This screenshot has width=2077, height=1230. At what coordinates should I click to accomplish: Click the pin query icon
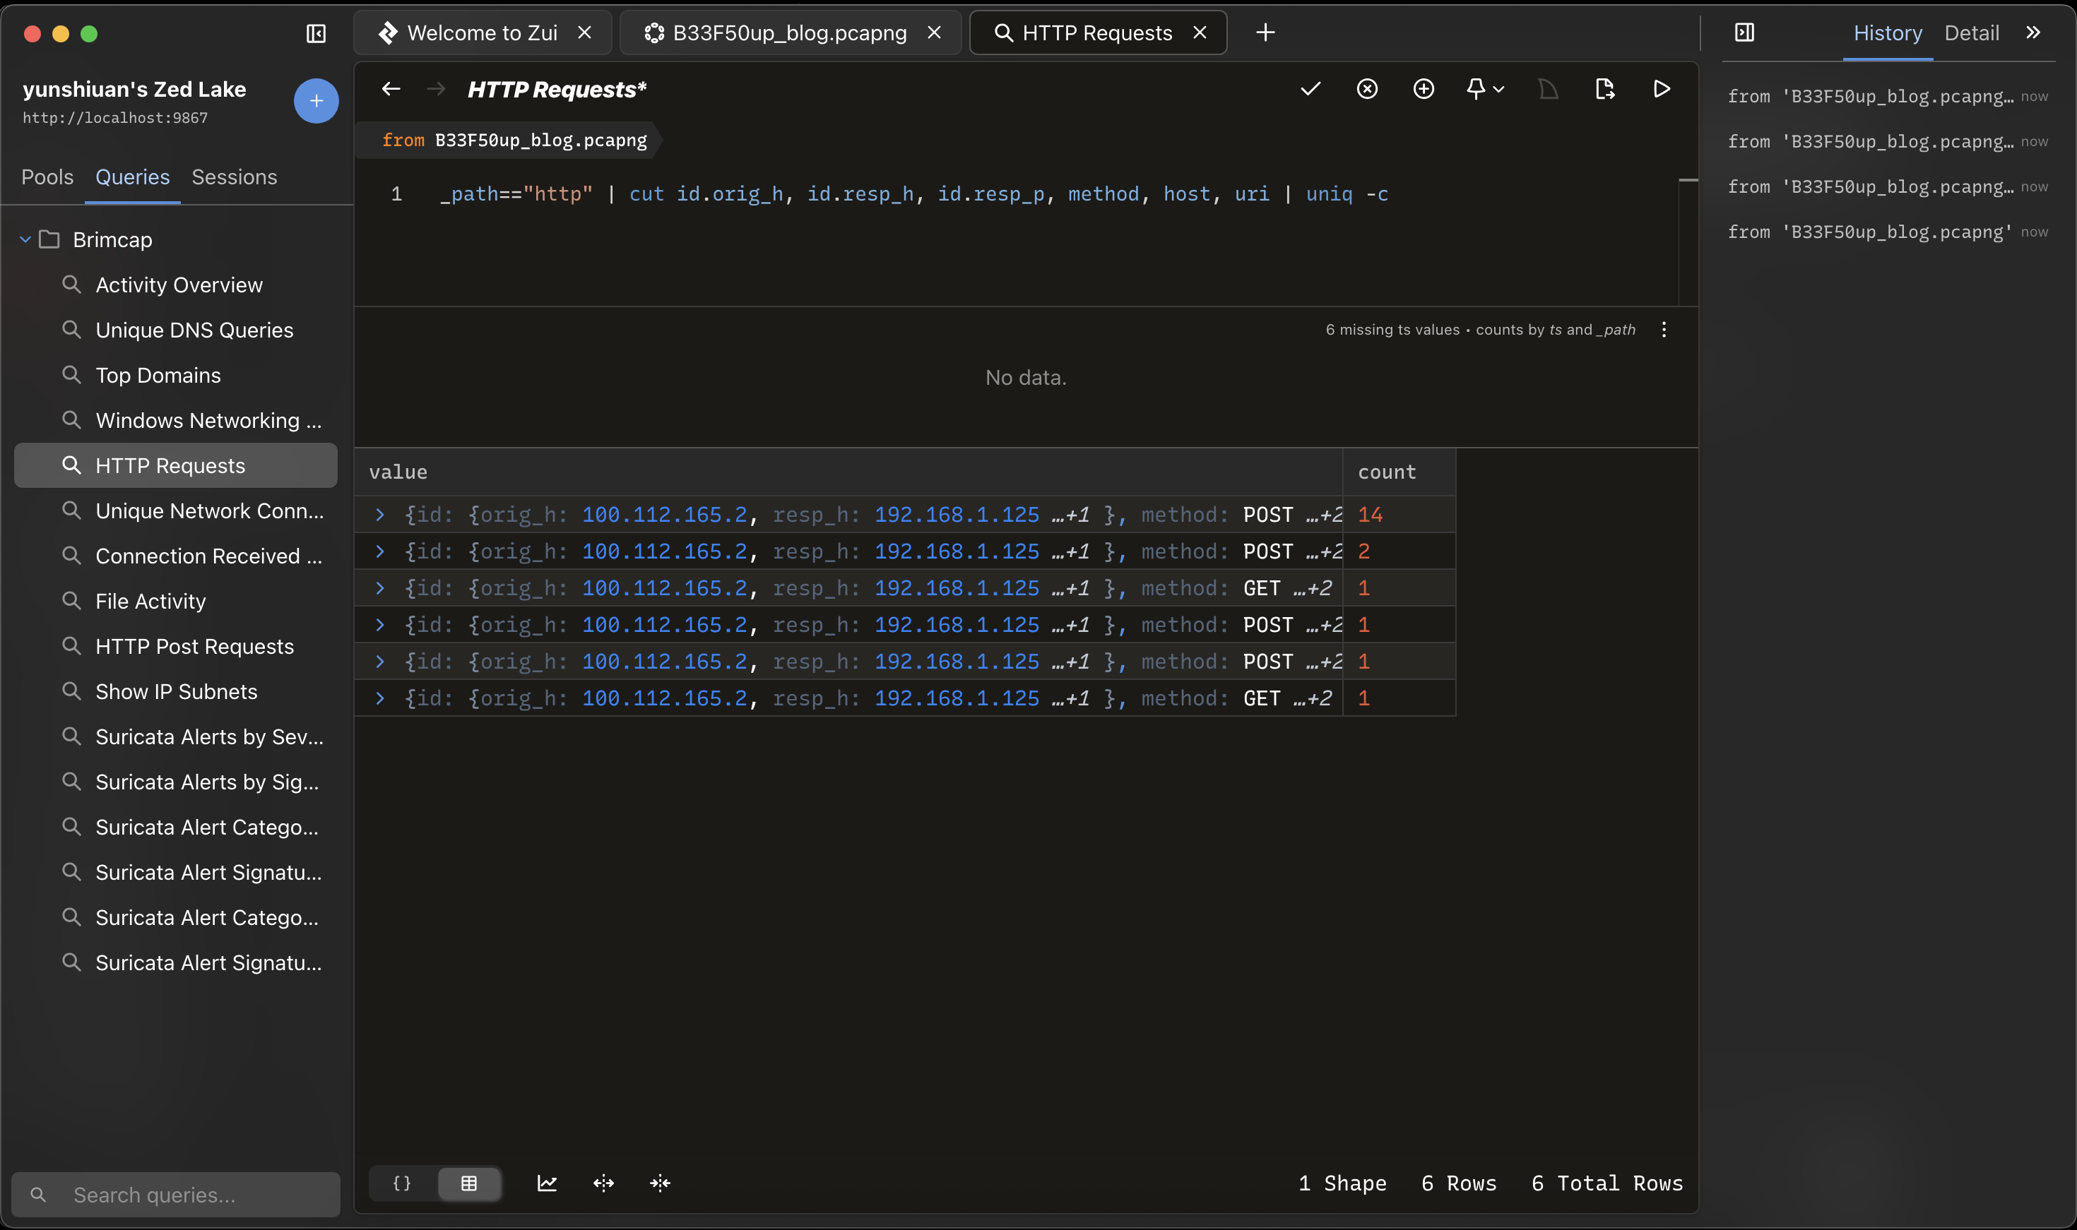pos(1476,89)
